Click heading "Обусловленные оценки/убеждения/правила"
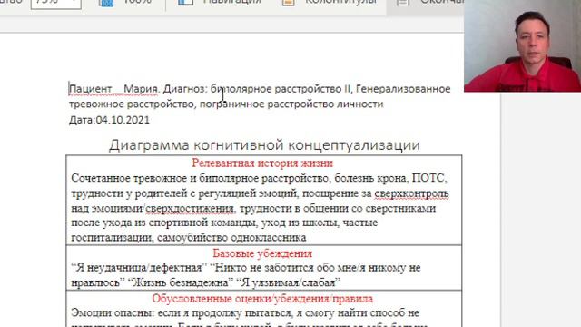581x327 pixels. click(x=262, y=299)
